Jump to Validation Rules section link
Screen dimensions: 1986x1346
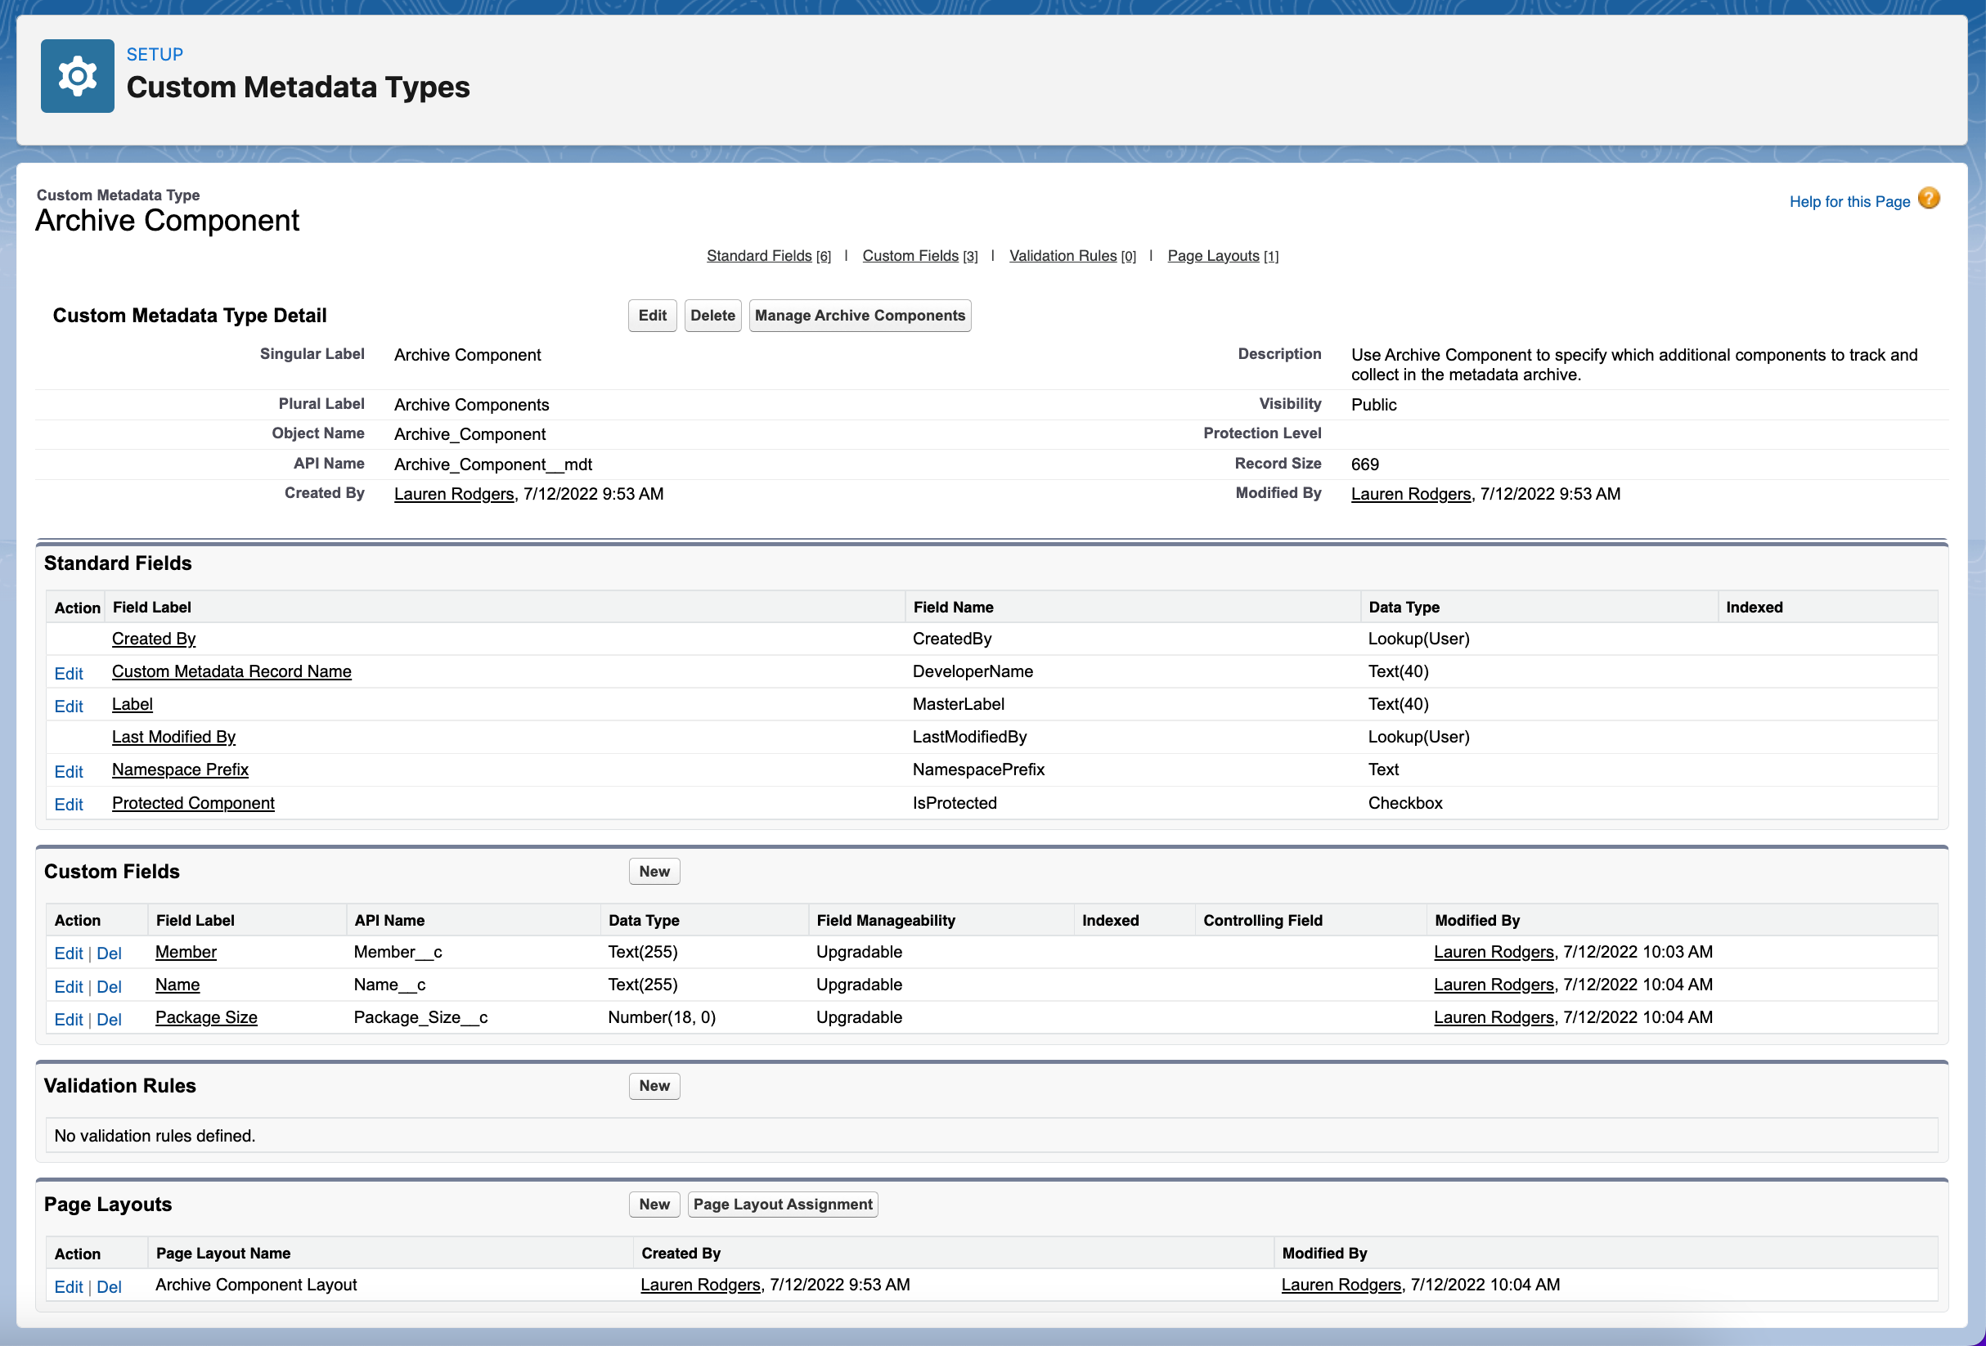[x=1063, y=254]
